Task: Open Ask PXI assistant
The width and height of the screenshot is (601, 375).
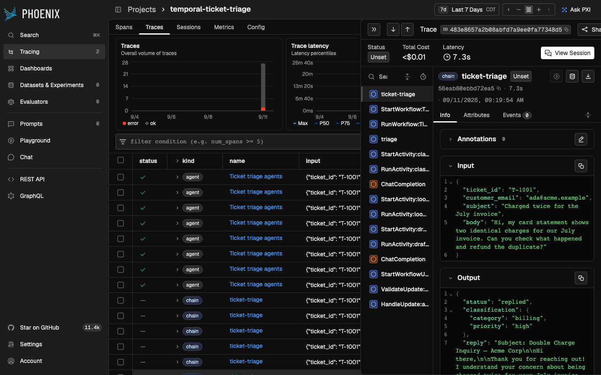Action: tap(576, 10)
